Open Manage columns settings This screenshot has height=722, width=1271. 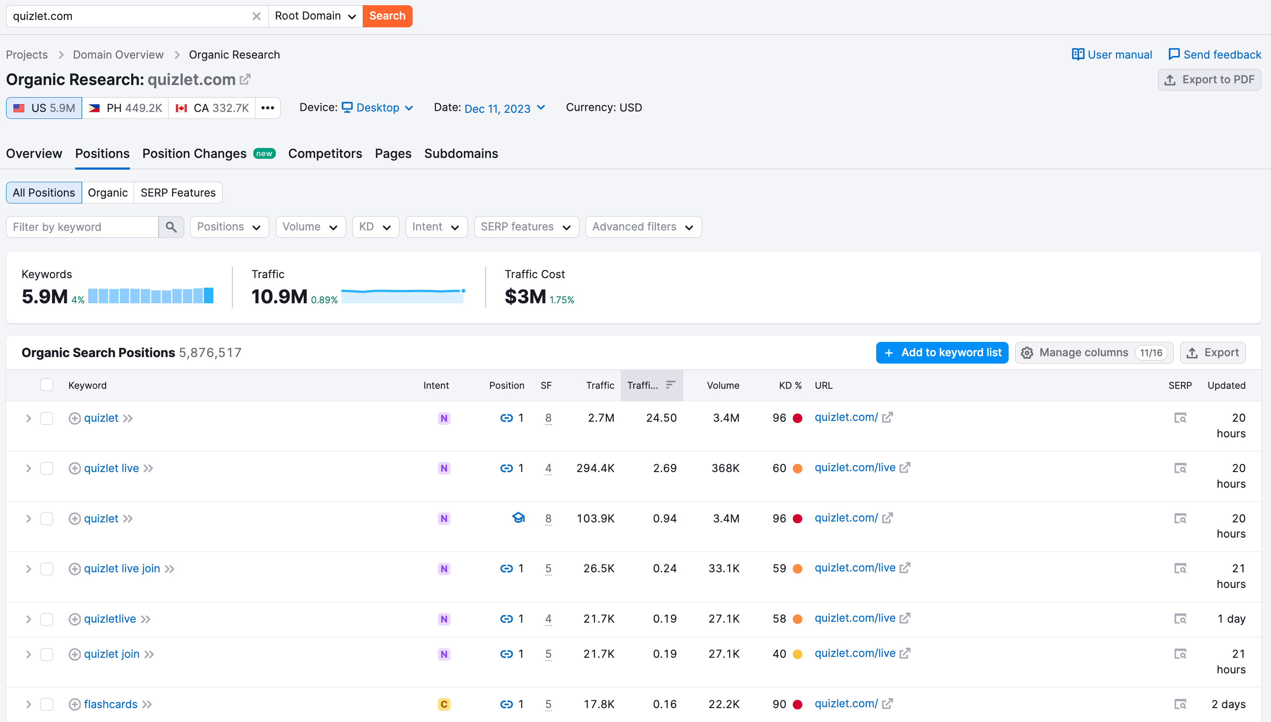point(1094,353)
